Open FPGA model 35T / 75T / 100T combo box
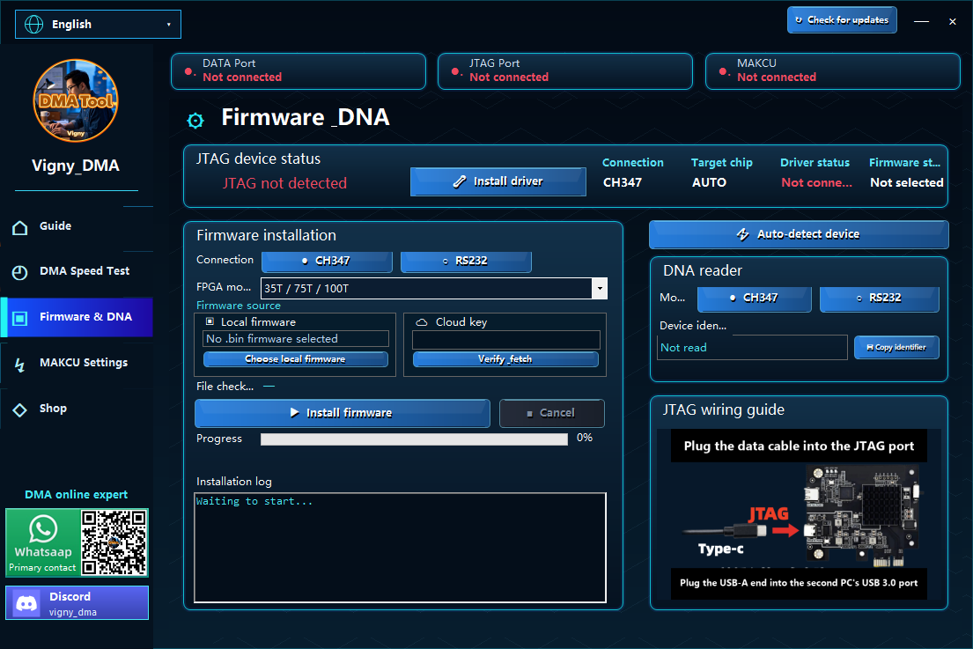The width and height of the screenshot is (973, 649). [434, 289]
